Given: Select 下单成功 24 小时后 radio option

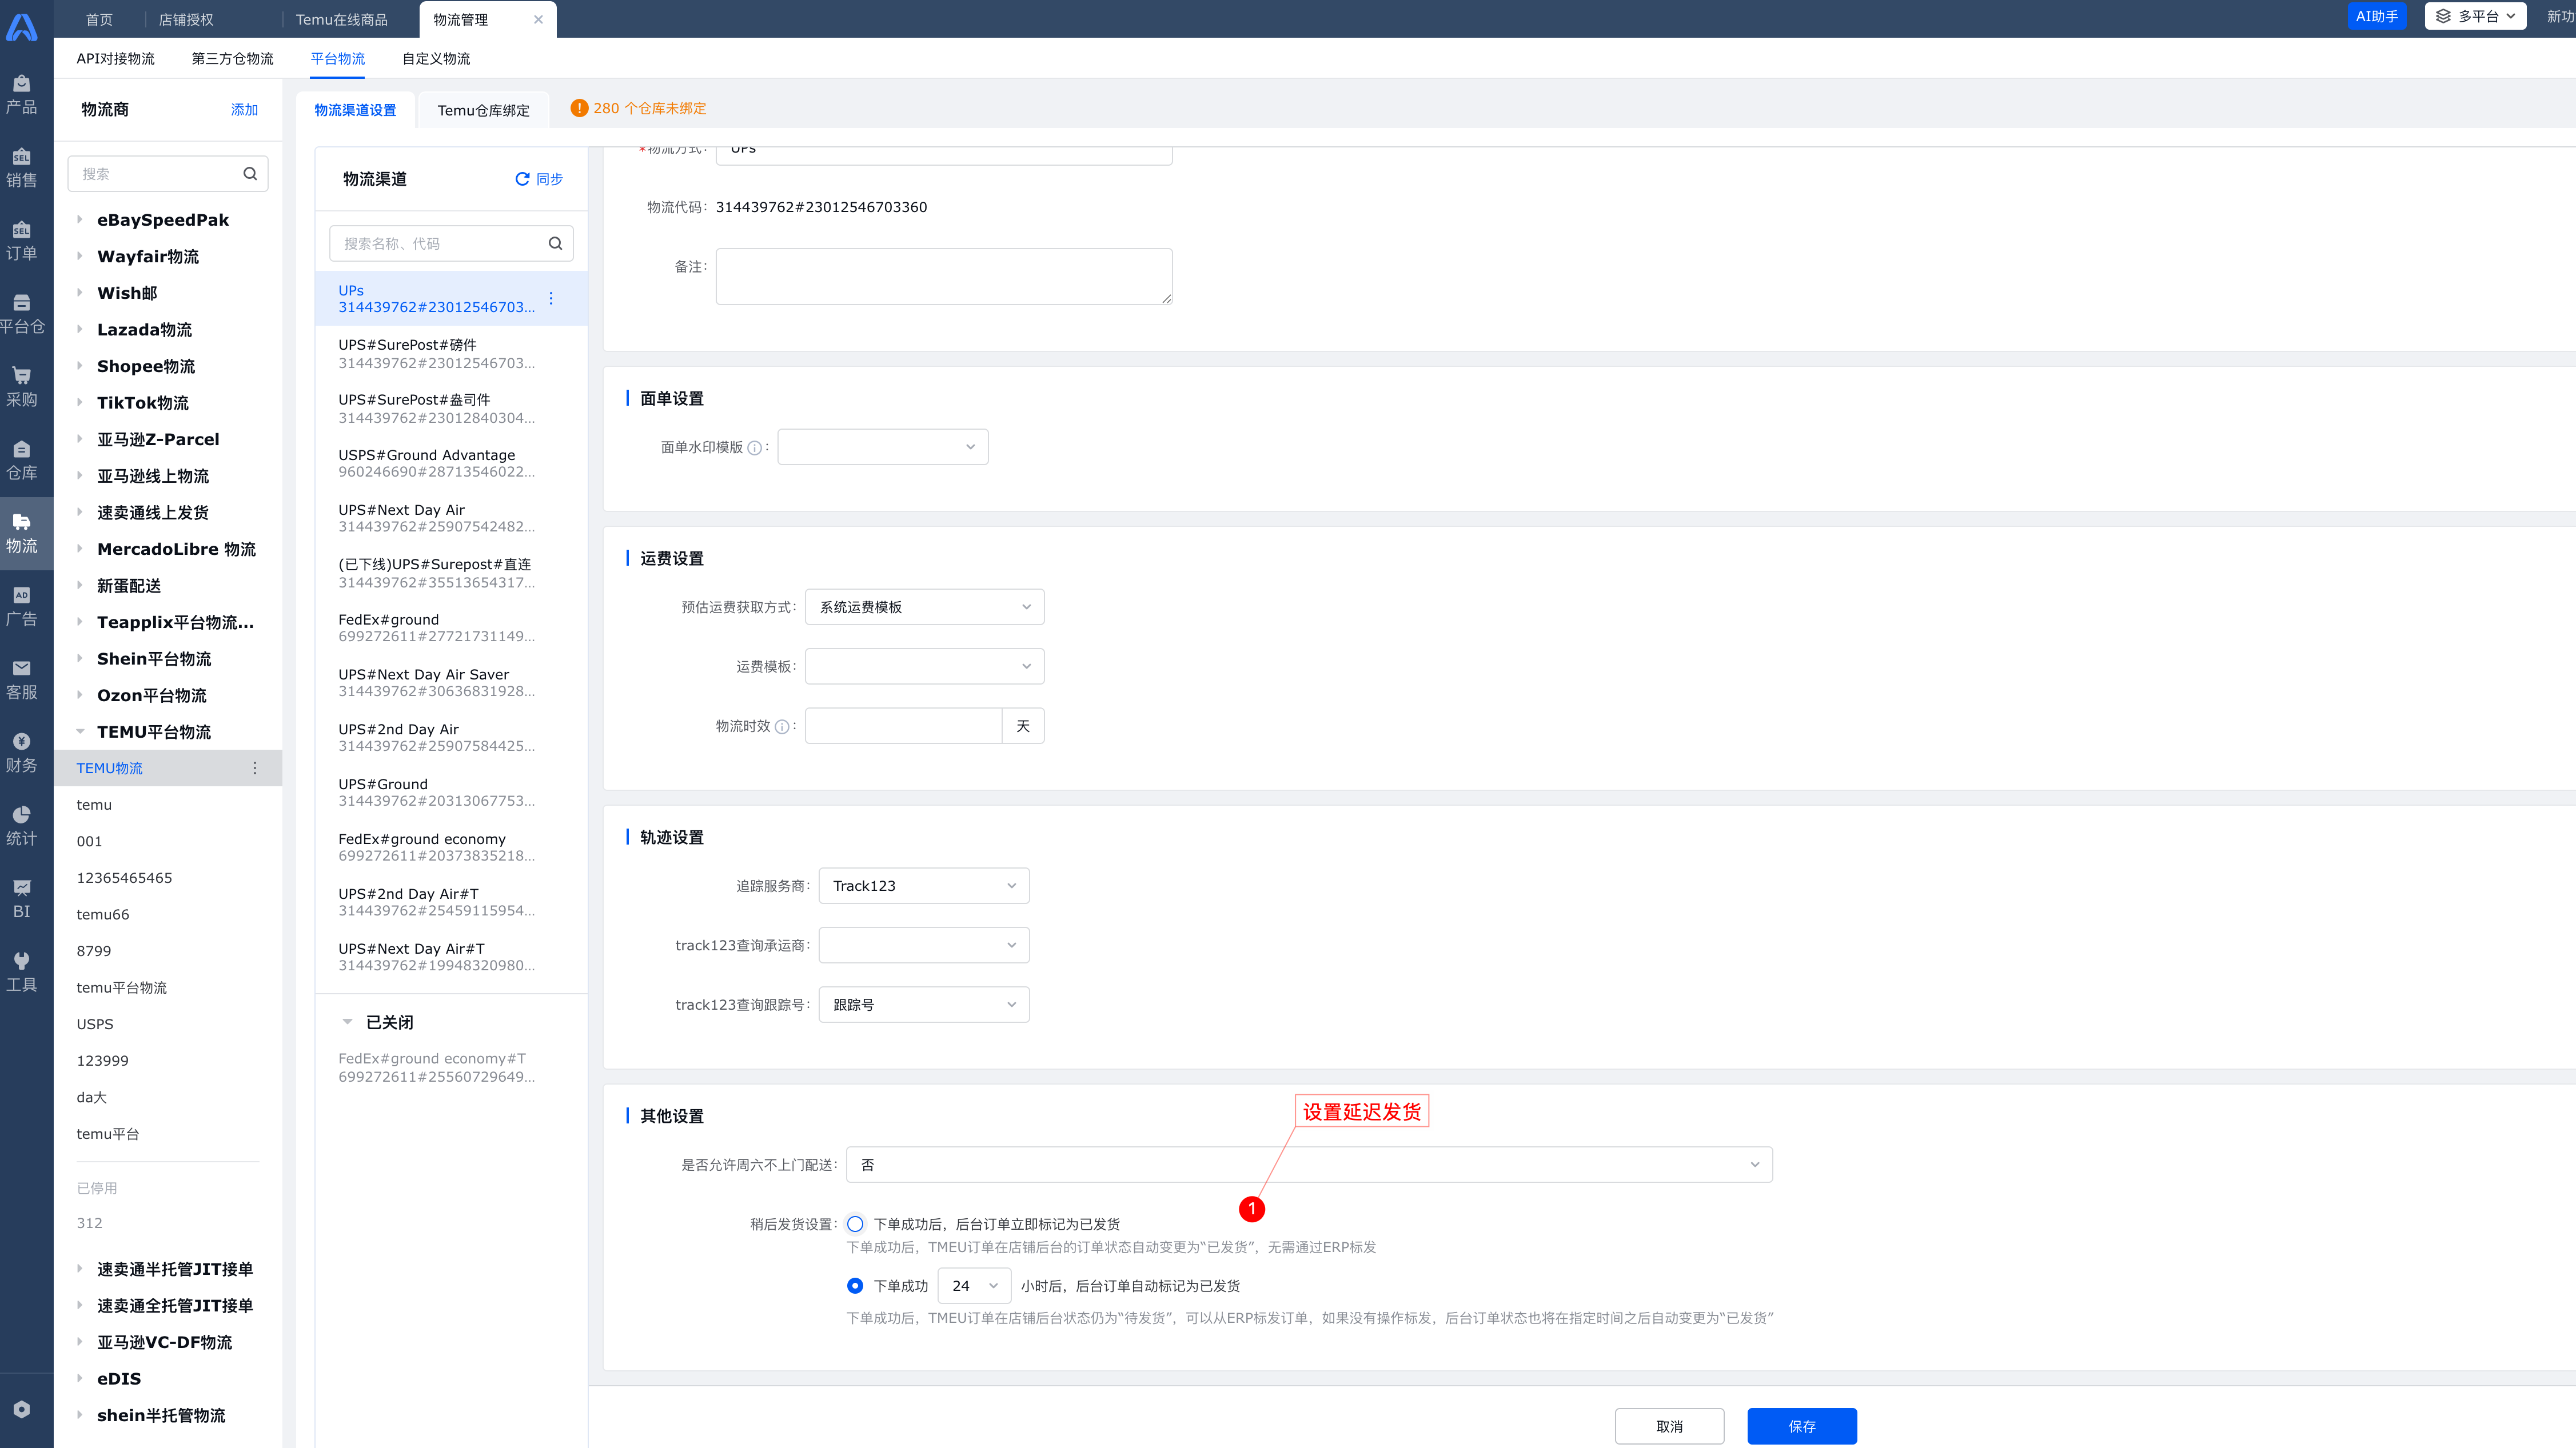Looking at the screenshot, I should coord(855,1286).
